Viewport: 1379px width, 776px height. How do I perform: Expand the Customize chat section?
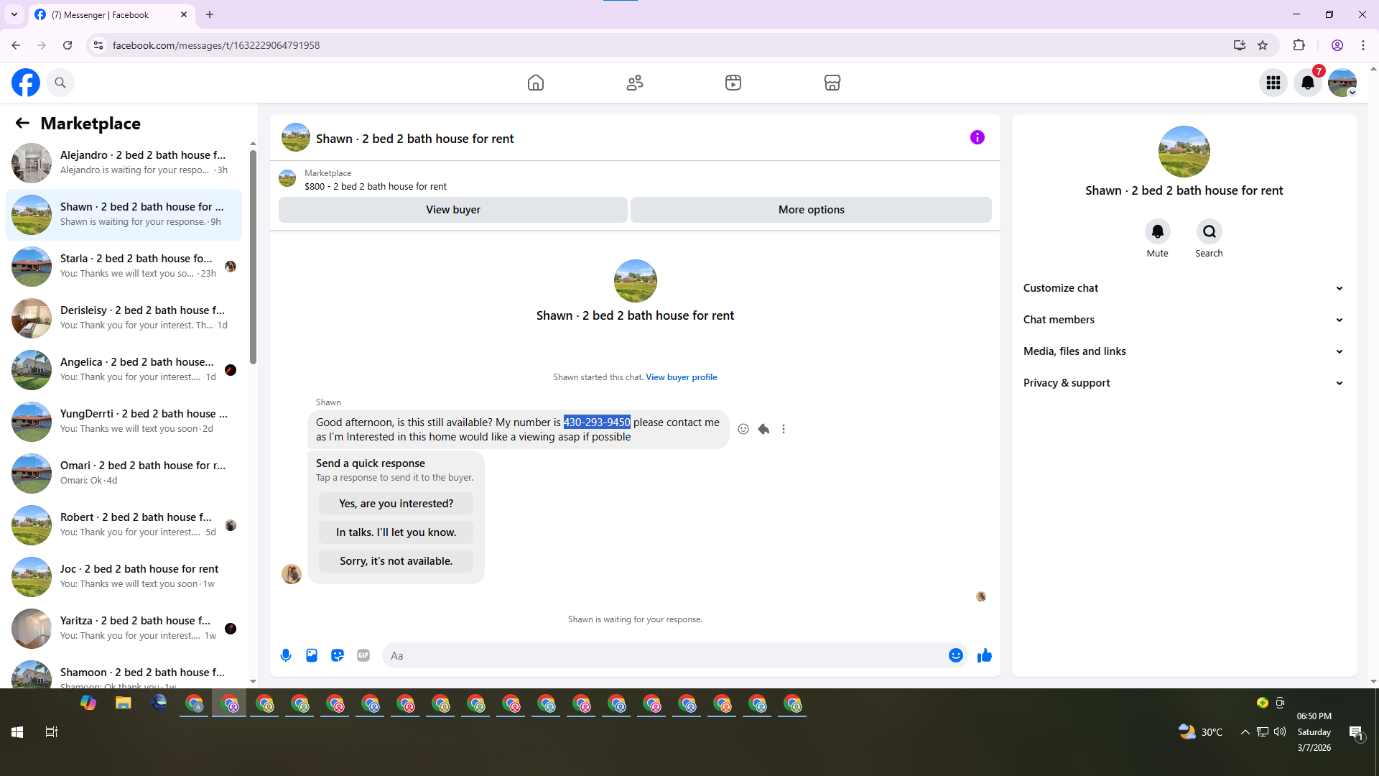point(1184,288)
